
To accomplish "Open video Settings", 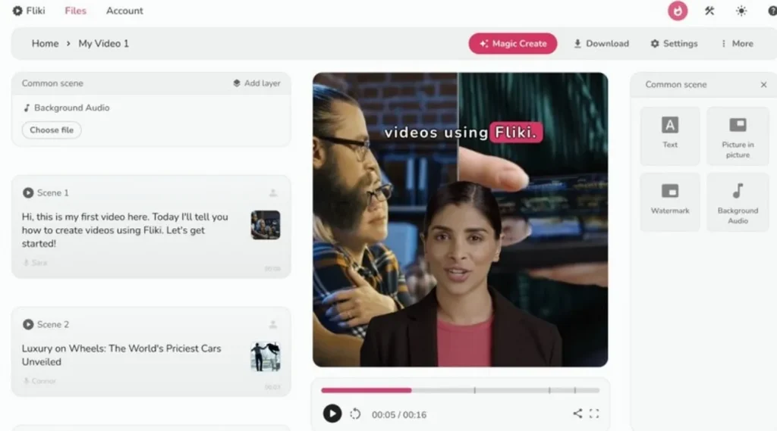I will [x=674, y=43].
